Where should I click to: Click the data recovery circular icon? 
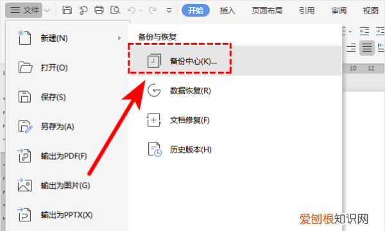point(154,90)
